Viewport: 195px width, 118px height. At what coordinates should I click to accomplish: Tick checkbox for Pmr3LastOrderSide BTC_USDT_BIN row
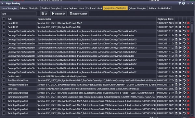(x=4, y=80)
